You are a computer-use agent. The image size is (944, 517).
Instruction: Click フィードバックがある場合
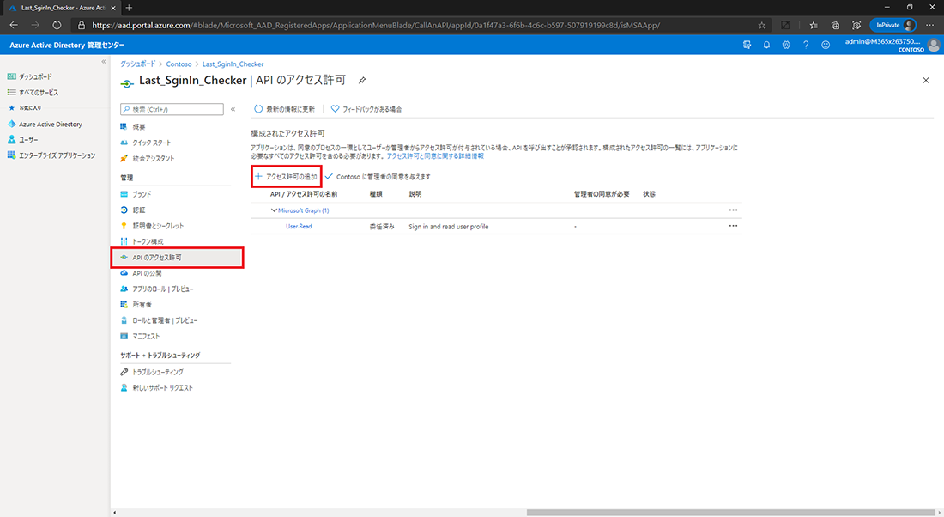(366, 109)
